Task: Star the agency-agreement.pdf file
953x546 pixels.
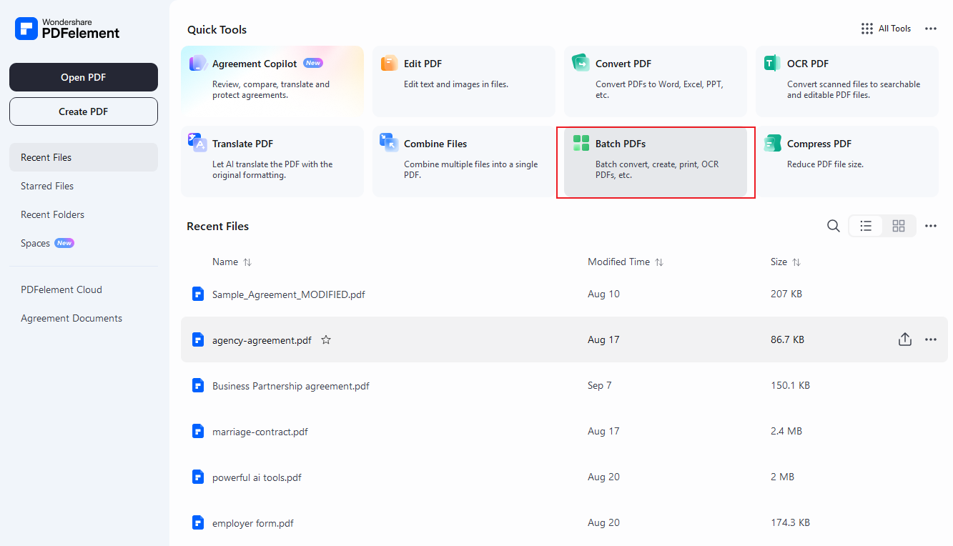Action: coord(326,340)
